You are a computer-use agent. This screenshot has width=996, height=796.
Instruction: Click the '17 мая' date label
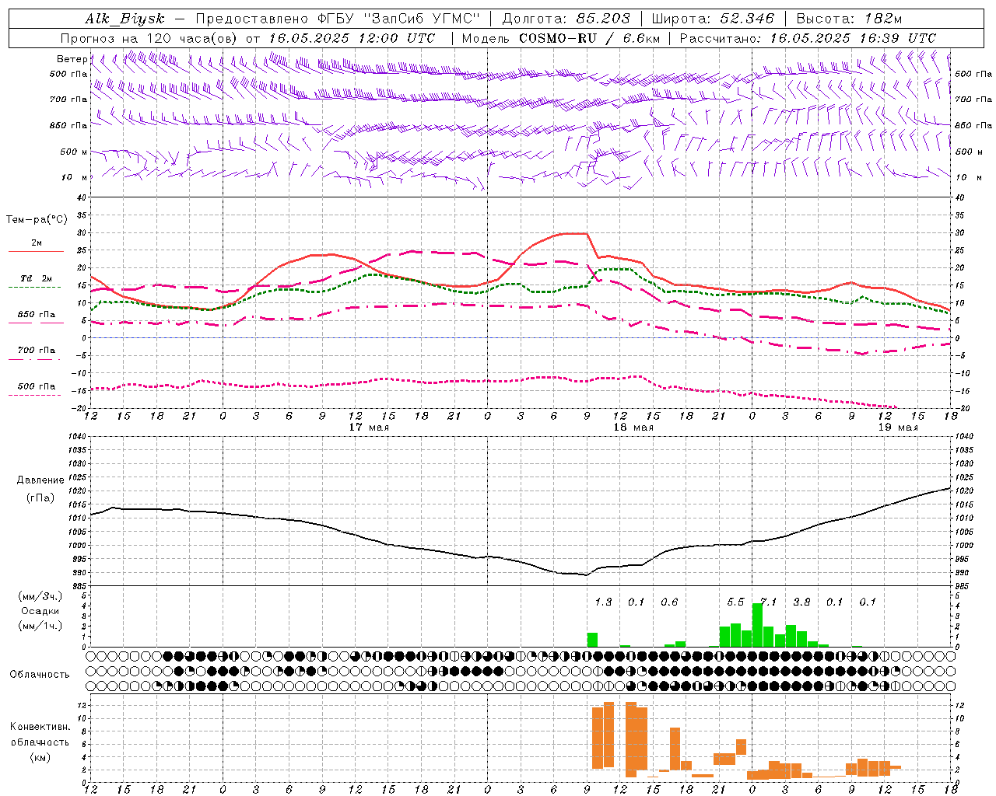369,428
